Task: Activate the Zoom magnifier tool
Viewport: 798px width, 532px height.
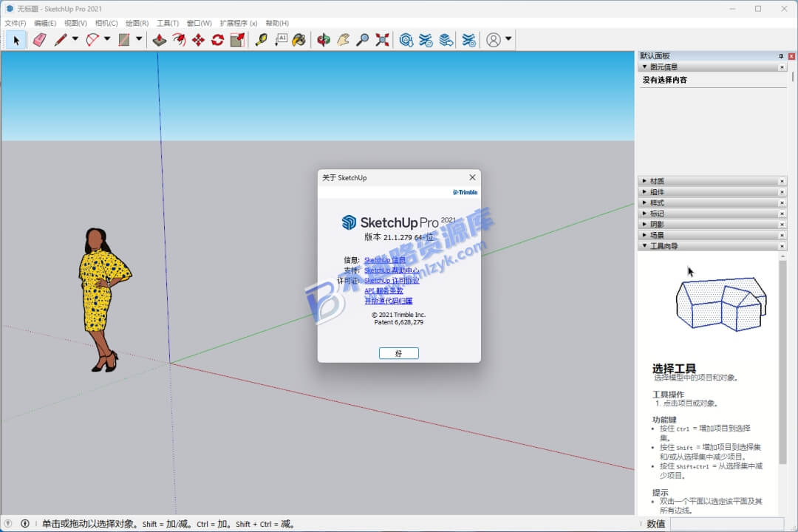Action: click(362, 40)
